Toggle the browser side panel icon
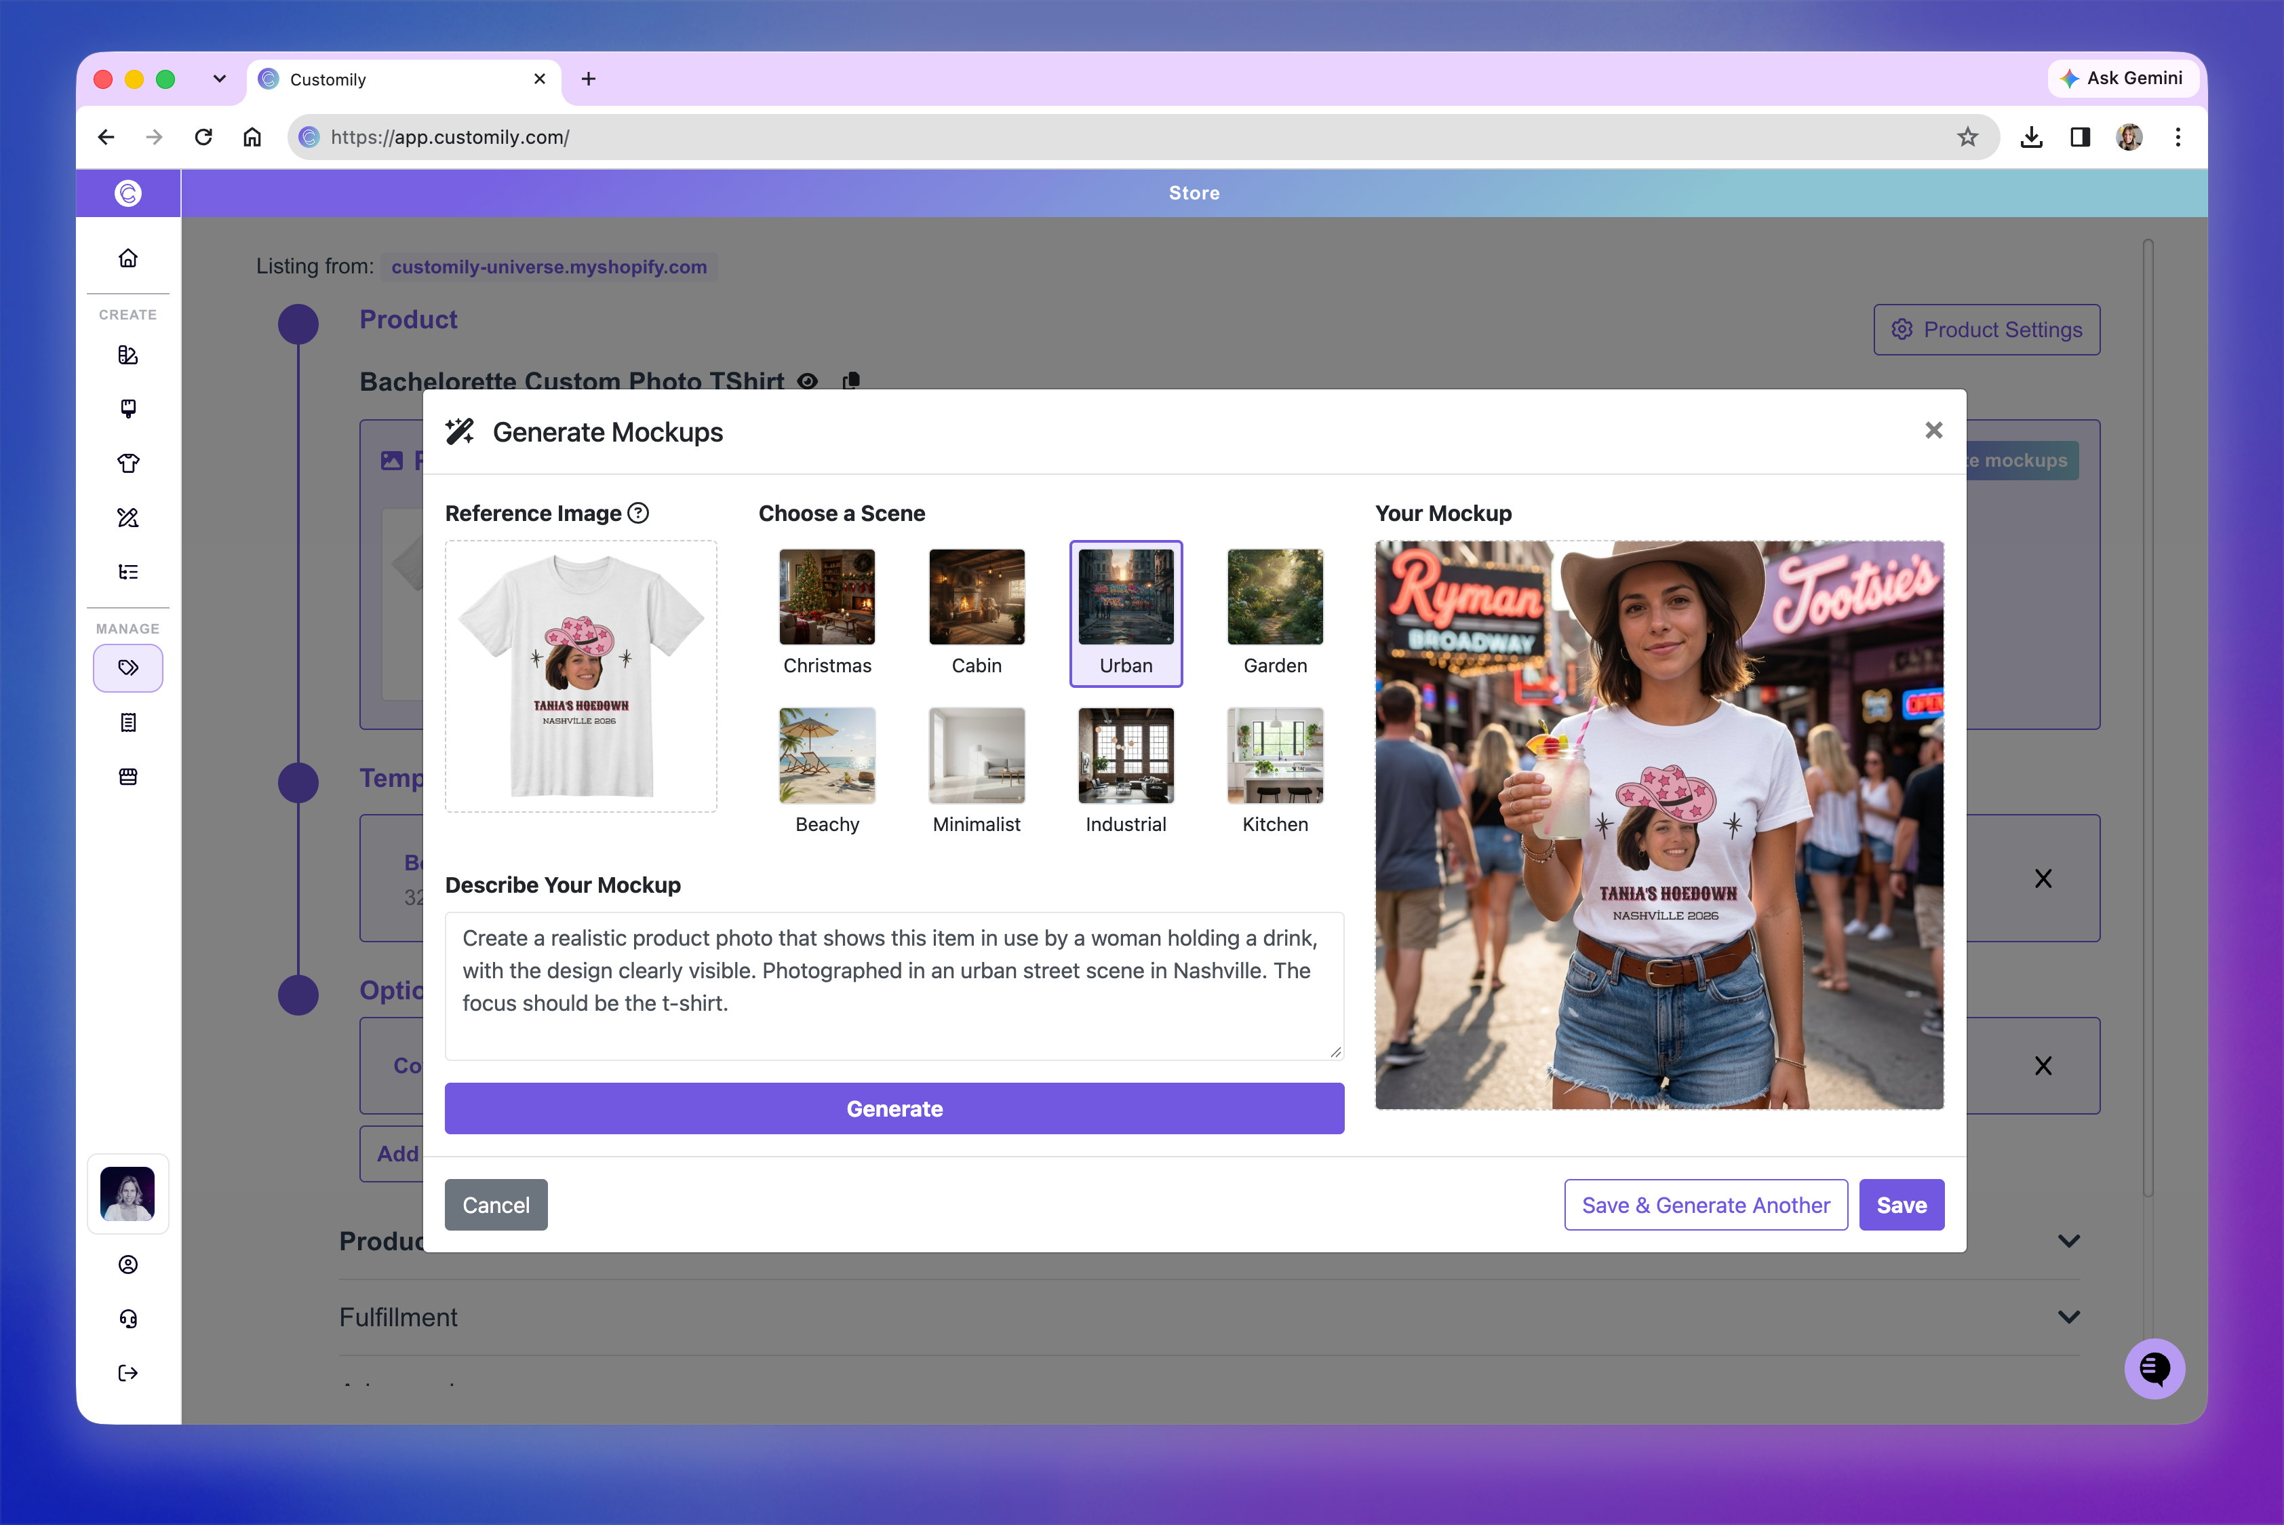This screenshot has height=1525, width=2284. [2080, 137]
